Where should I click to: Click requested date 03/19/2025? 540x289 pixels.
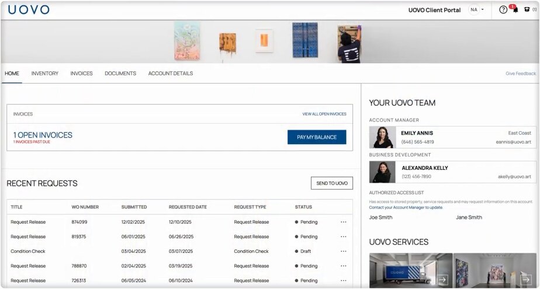(x=181, y=266)
